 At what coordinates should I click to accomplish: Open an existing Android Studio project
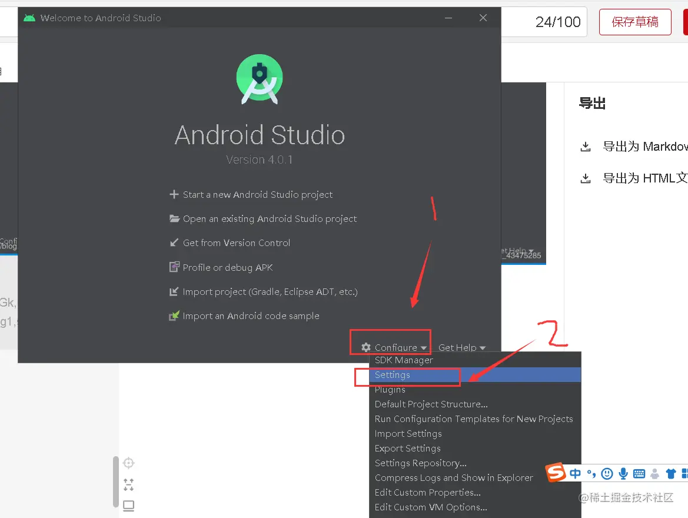(x=270, y=218)
